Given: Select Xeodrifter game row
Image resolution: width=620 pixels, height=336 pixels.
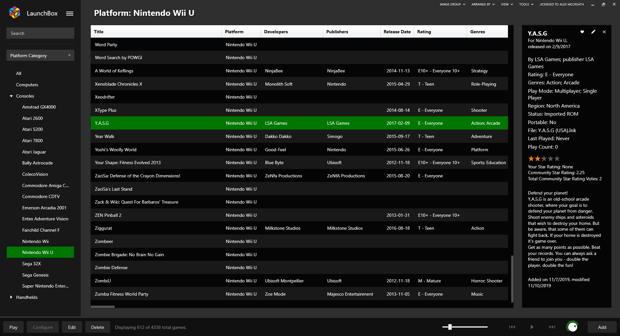Looking at the screenshot, I should point(299,97).
